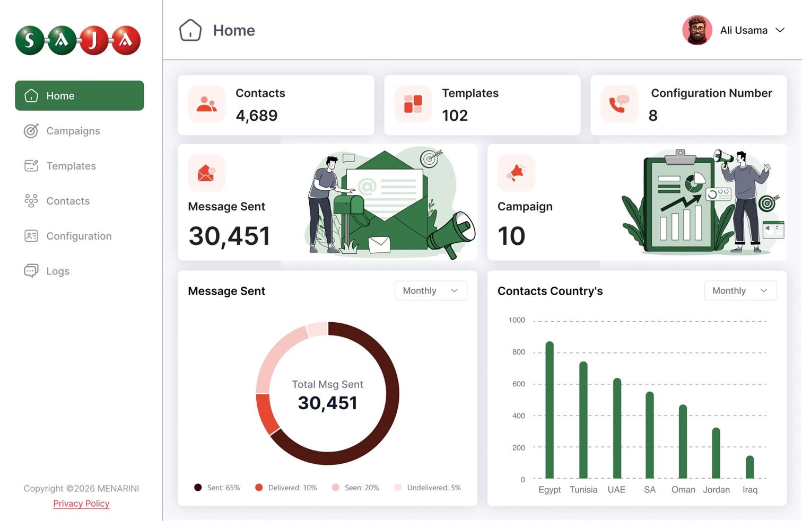Click the Egypt bar in the chart

550,410
